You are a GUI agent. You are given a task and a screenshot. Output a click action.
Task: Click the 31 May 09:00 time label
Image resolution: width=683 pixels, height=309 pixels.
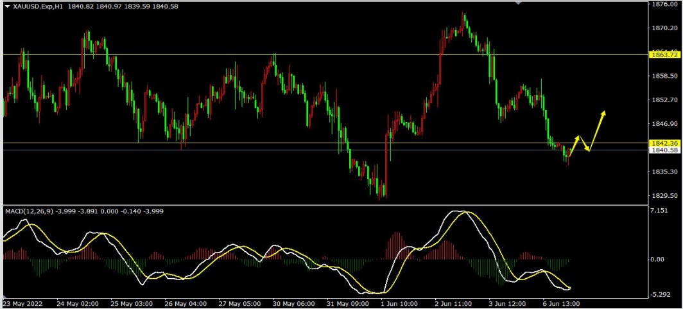pos(347,303)
